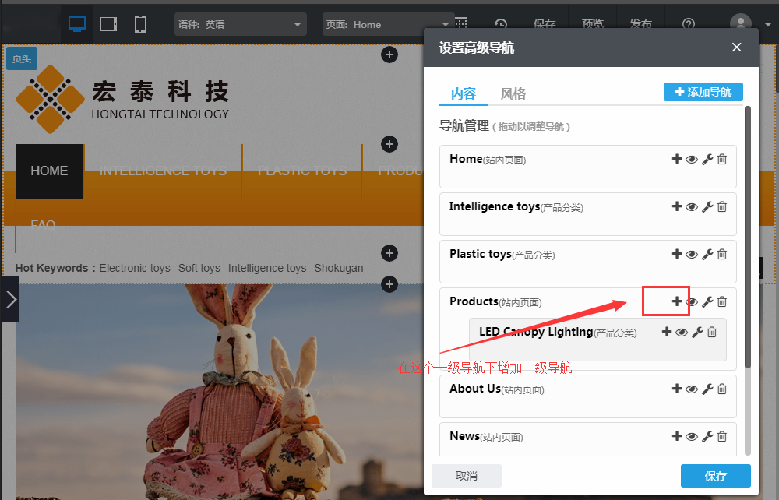
Task: Switch to the 风格 tab
Action: pos(513,93)
